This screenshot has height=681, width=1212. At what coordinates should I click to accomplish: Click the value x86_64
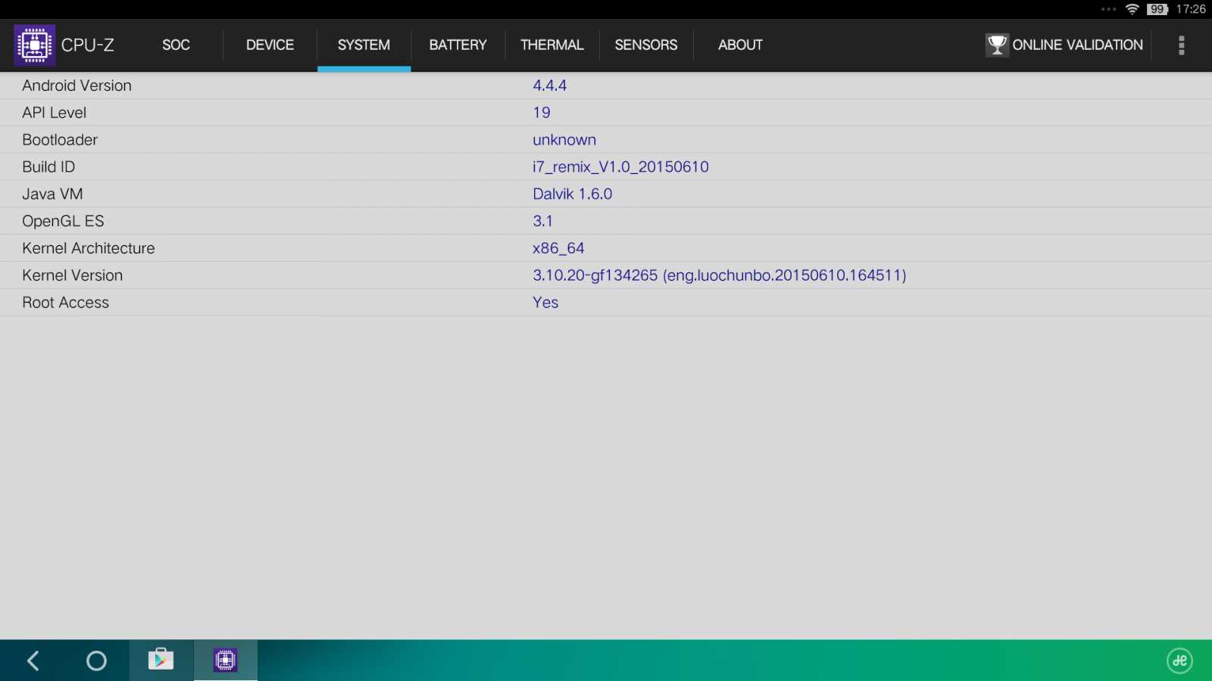coord(558,248)
